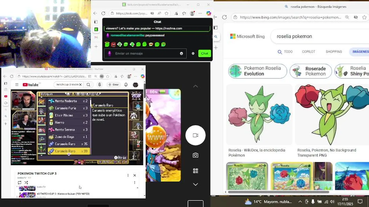Collapse playlist list with the up chevron
369x207 pixels.
pos(137,188)
